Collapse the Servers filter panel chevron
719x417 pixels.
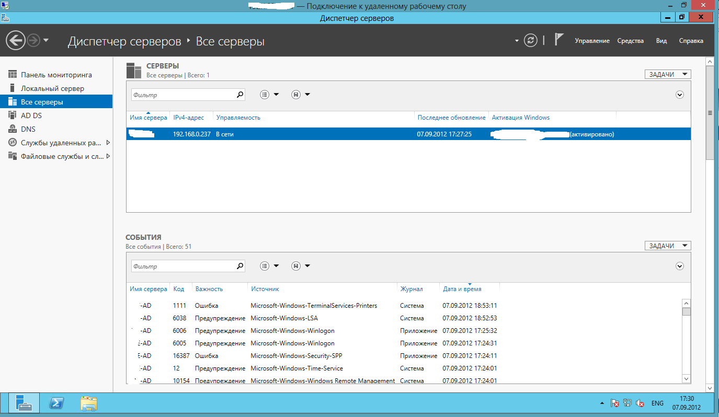coord(680,95)
